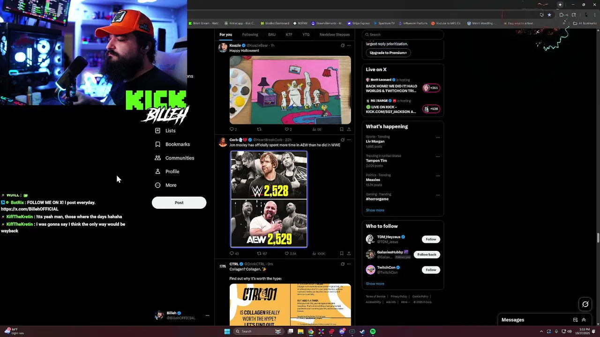The width and height of the screenshot is (600, 337).
Task: Open account menu next to BillehOFFICIAL
Action: point(207,315)
